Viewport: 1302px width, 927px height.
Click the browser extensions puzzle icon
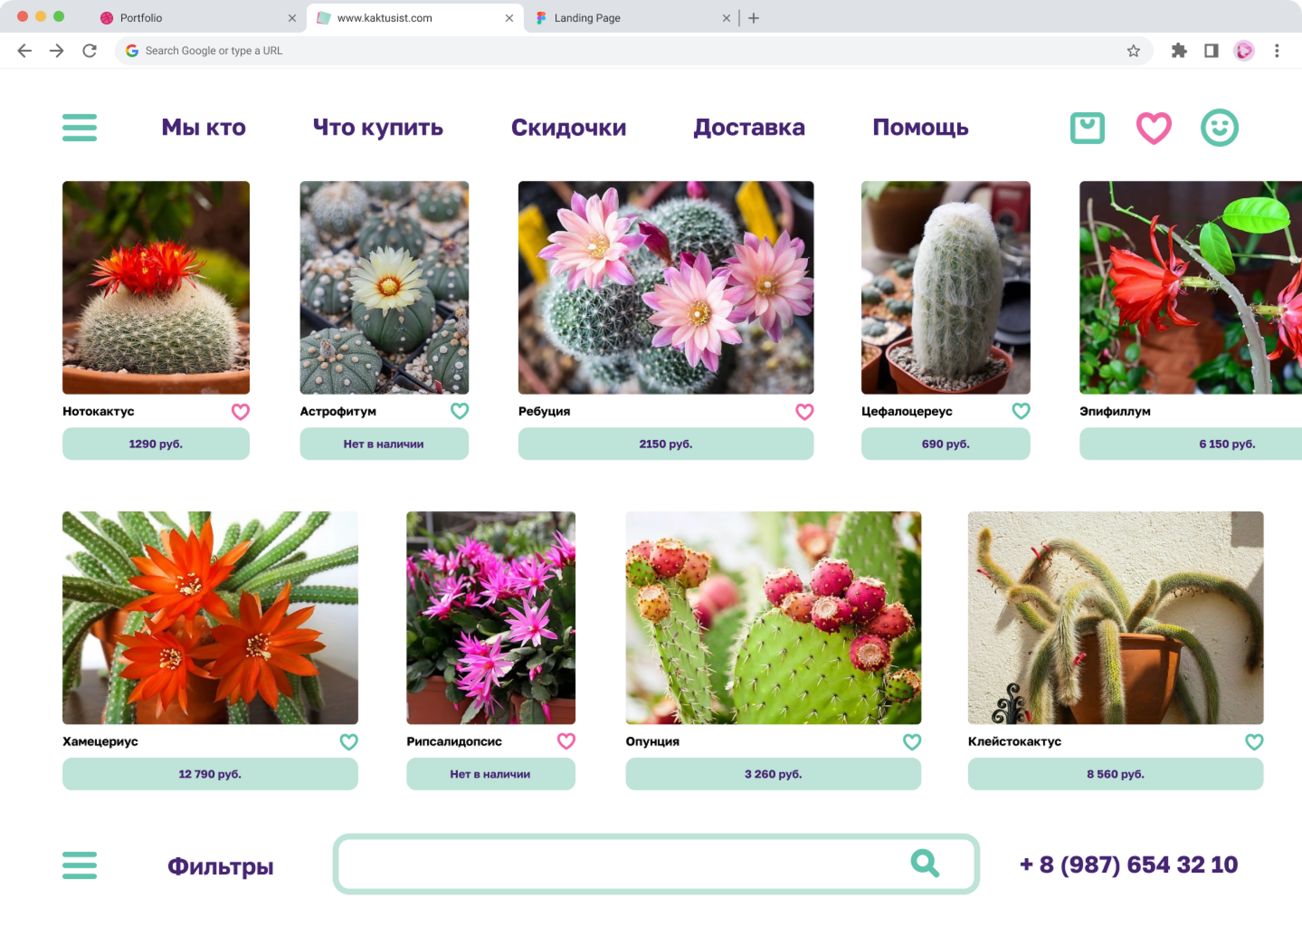point(1179,51)
